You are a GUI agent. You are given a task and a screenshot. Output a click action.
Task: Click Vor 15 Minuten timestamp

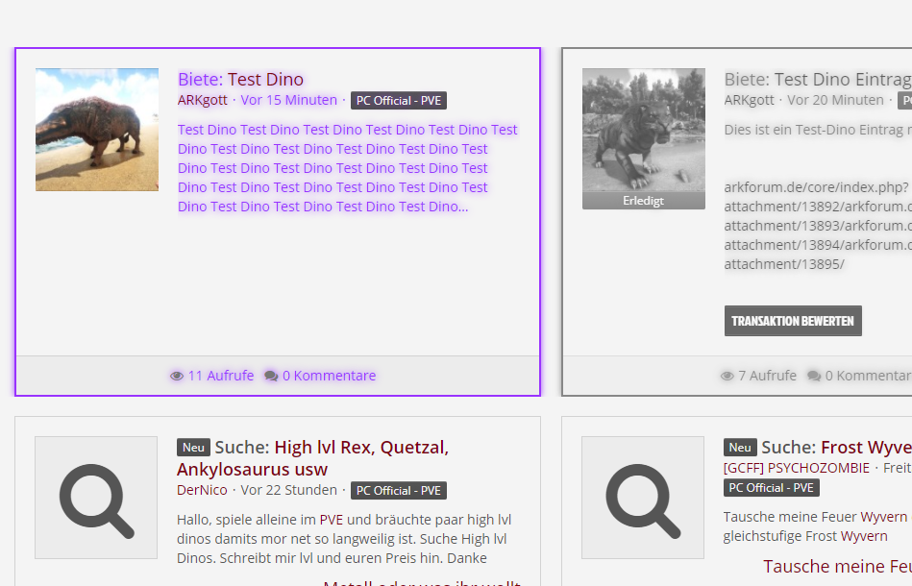pyautogui.click(x=288, y=100)
